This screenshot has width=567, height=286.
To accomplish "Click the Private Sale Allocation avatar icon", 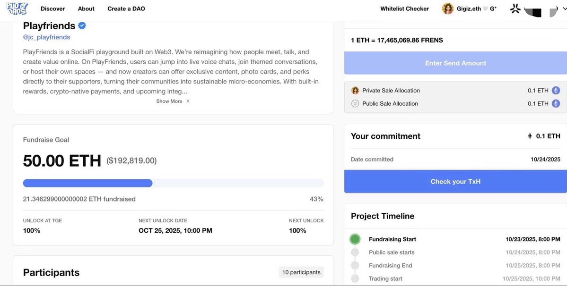I will 355,91.
